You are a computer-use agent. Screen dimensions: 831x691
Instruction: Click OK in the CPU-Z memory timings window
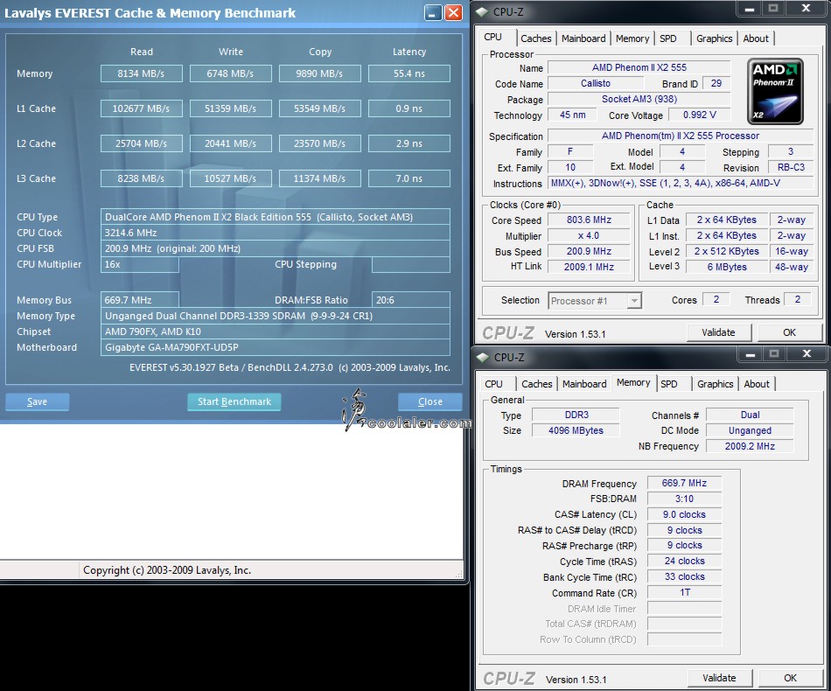790,678
